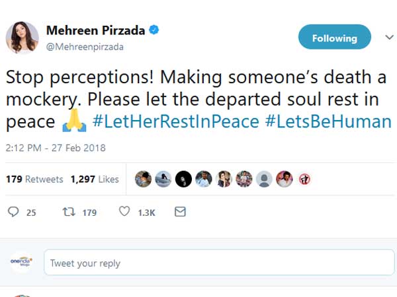This screenshot has width=397, height=297.
Task: Click the blue verified badge
Action: click(x=154, y=31)
